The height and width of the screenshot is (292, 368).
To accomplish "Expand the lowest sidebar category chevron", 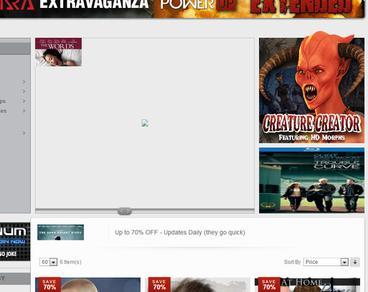I will [24, 133].
